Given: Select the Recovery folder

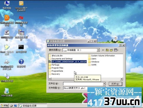Looking at the screenshot, I should tap(54, 74).
